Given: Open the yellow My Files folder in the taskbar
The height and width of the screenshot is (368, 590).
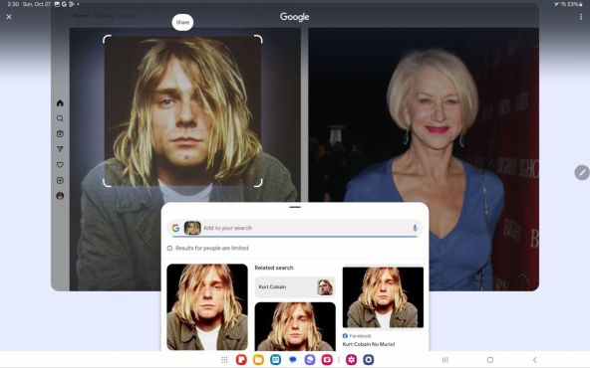Looking at the screenshot, I should tap(258, 360).
